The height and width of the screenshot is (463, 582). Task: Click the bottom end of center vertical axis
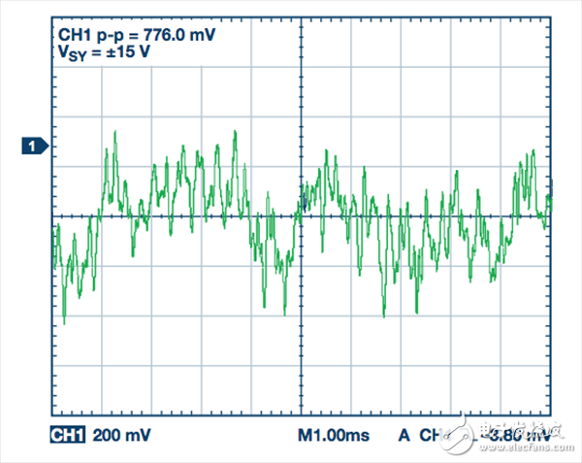[301, 415]
